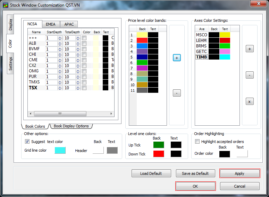Click the Apply button
269x197 pixels.
239,173
